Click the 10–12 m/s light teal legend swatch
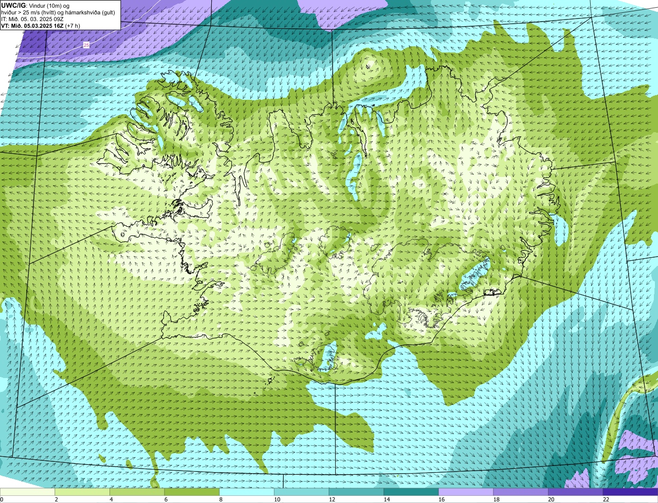 click(301, 492)
